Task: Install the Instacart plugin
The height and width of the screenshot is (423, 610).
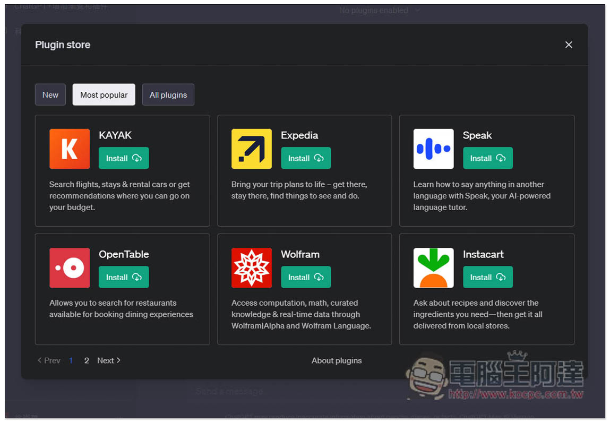Action: pos(487,277)
